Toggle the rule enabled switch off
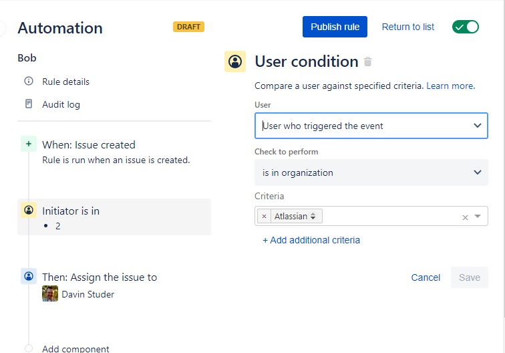Viewport: 505px width, 353px height. [466, 27]
